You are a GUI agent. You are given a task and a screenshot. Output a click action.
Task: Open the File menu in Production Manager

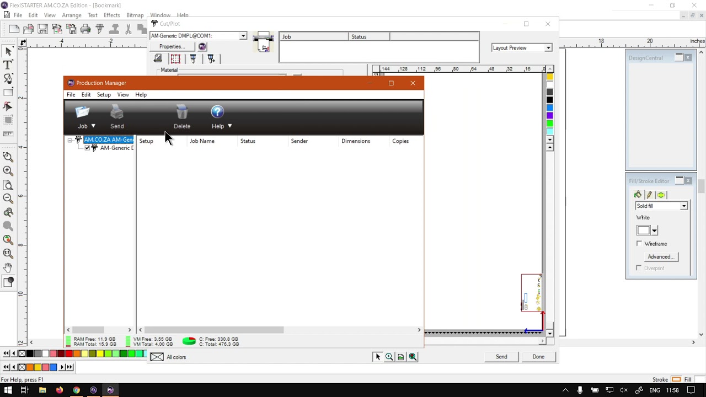(x=71, y=95)
